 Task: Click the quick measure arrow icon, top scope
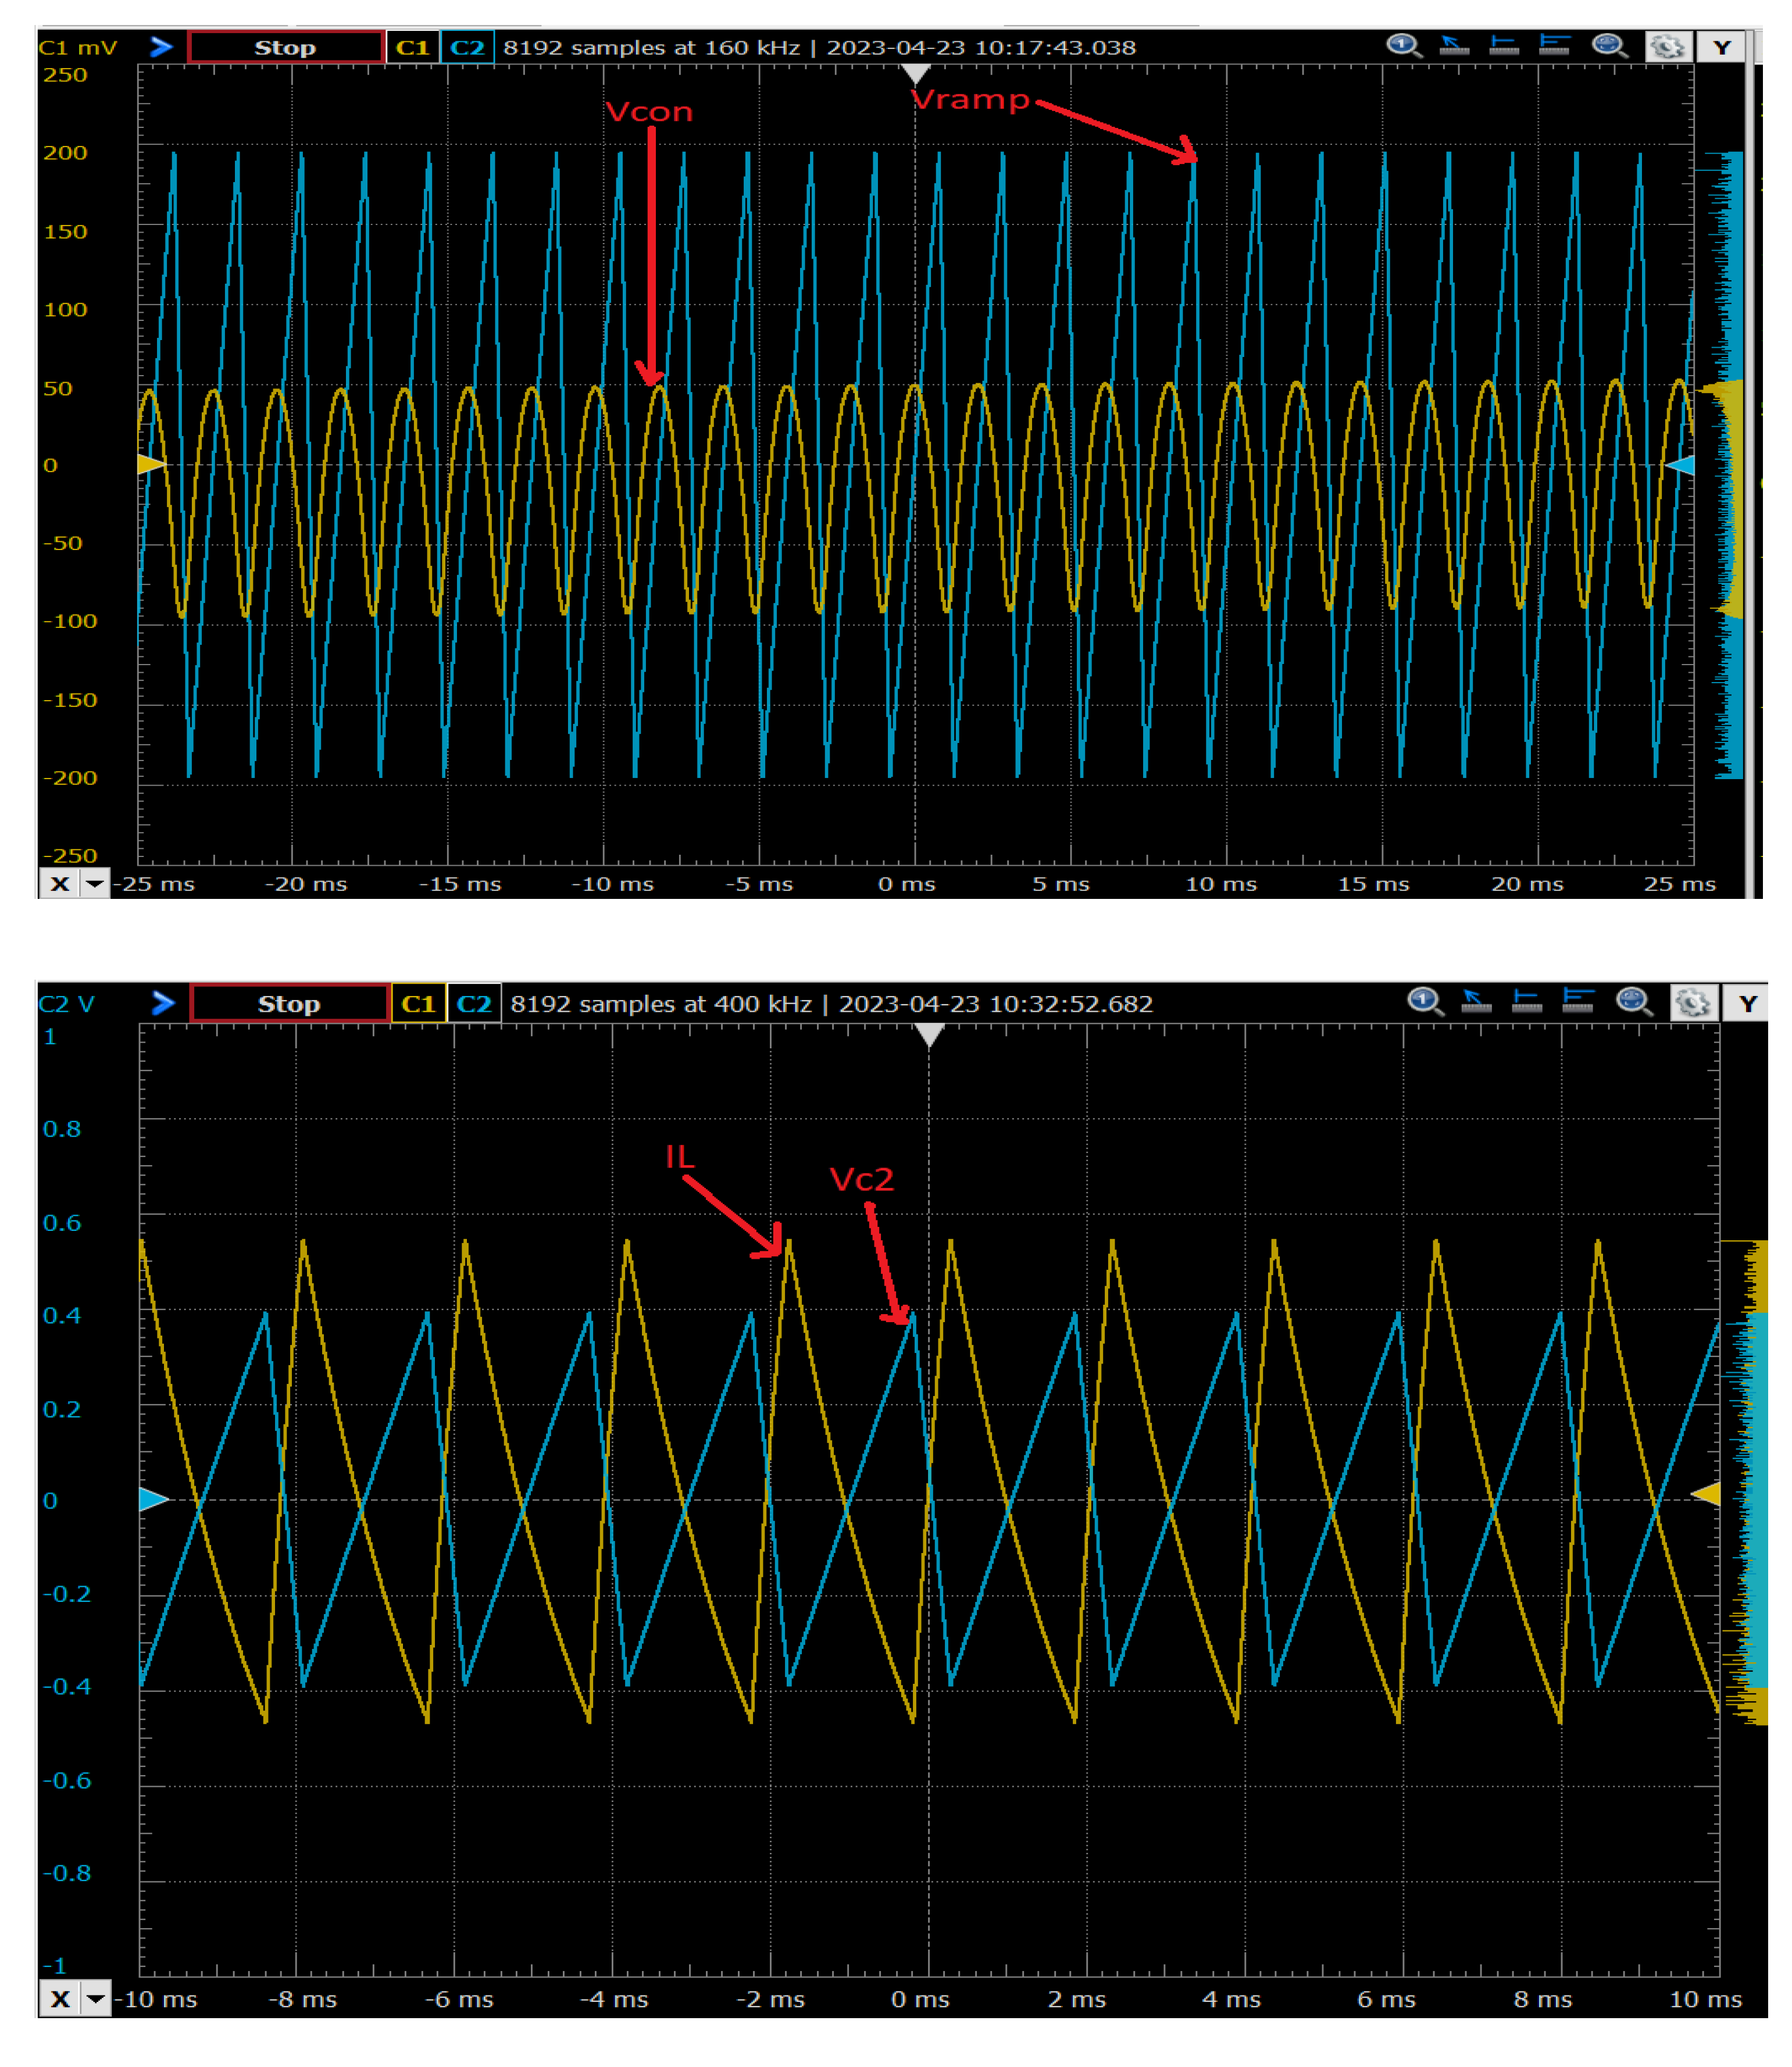(x=1454, y=46)
